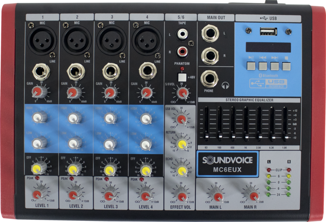Click channel 3 yellow EFF knob
The image size is (326, 222).
pyautogui.click(x=110, y=170)
